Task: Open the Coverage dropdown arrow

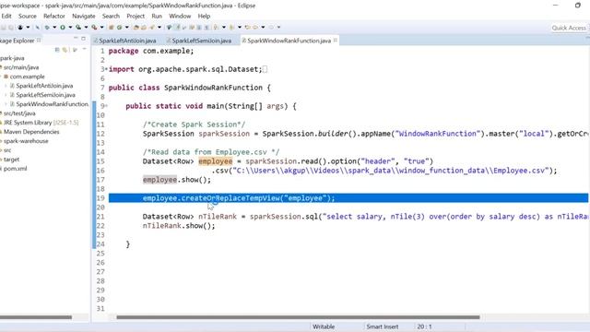Action: [x=86, y=27]
